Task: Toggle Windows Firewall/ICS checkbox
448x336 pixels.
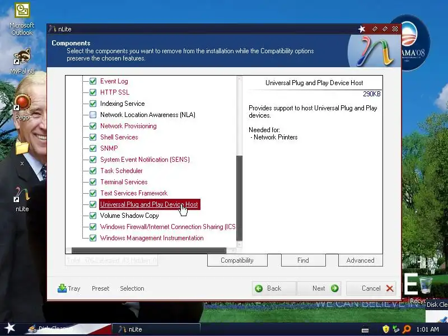Action: pyautogui.click(x=93, y=227)
